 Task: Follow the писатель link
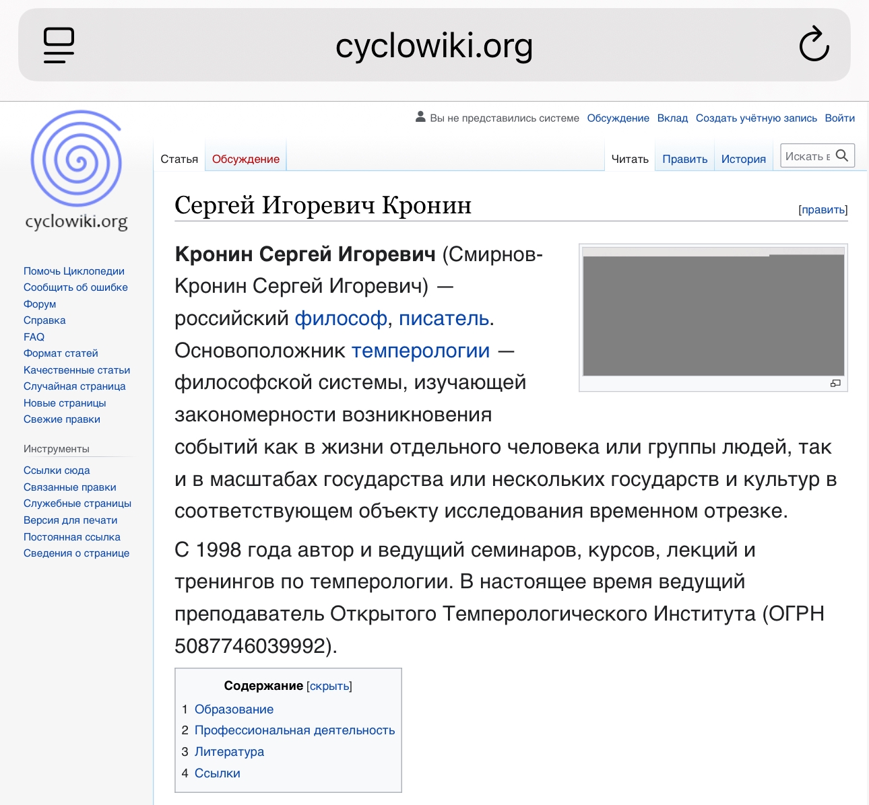pos(444,318)
